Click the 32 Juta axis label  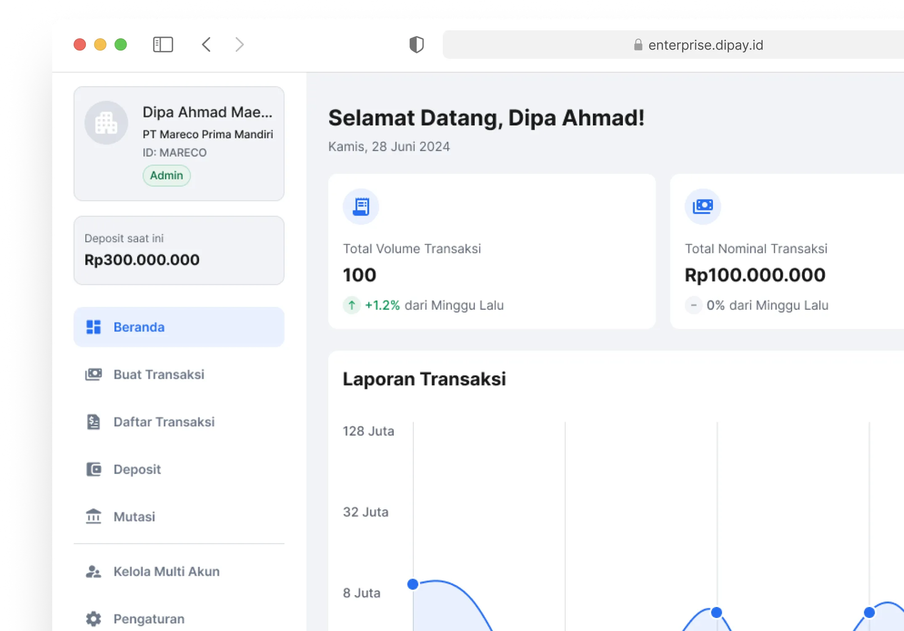366,512
